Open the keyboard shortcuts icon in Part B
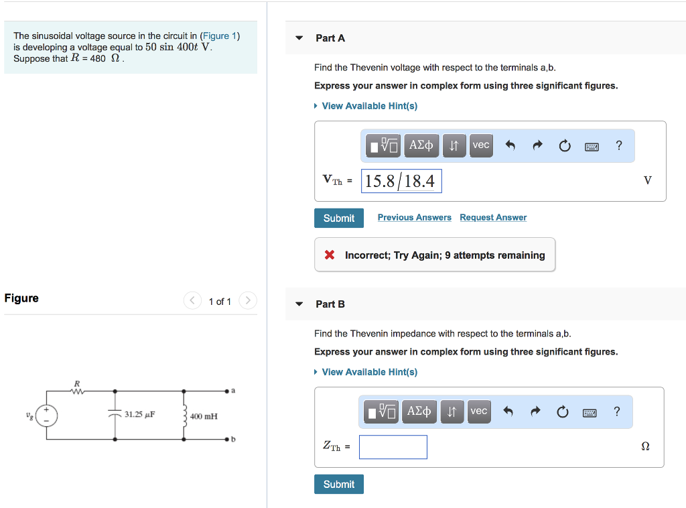This screenshot has height=508, width=686. pyautogui.click(x=590, y=411)
